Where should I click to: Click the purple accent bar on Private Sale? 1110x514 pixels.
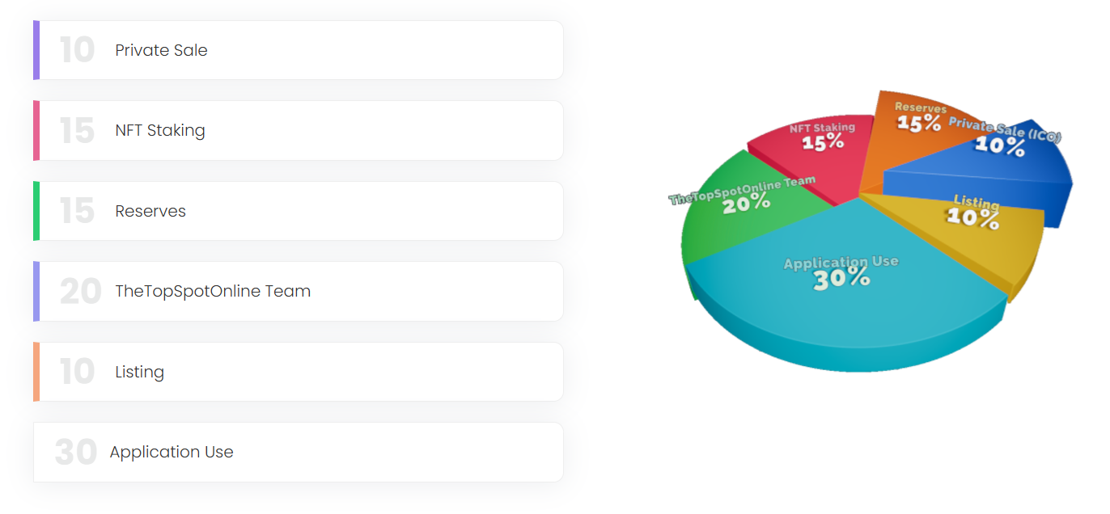pos(36,50)
